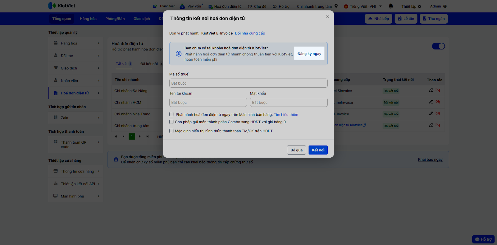Click Bỏ qua button
This screenshot has height=245, width=497.
(x=296, y=150)
